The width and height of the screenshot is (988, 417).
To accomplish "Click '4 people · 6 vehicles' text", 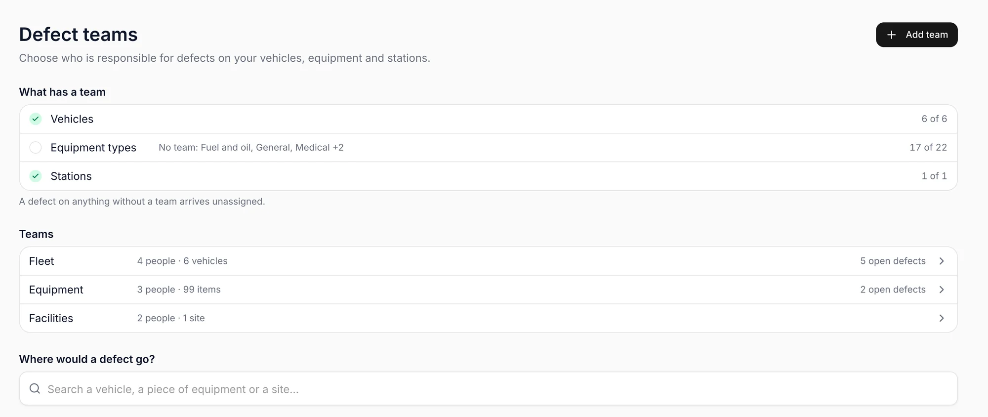I will (182, 261).
